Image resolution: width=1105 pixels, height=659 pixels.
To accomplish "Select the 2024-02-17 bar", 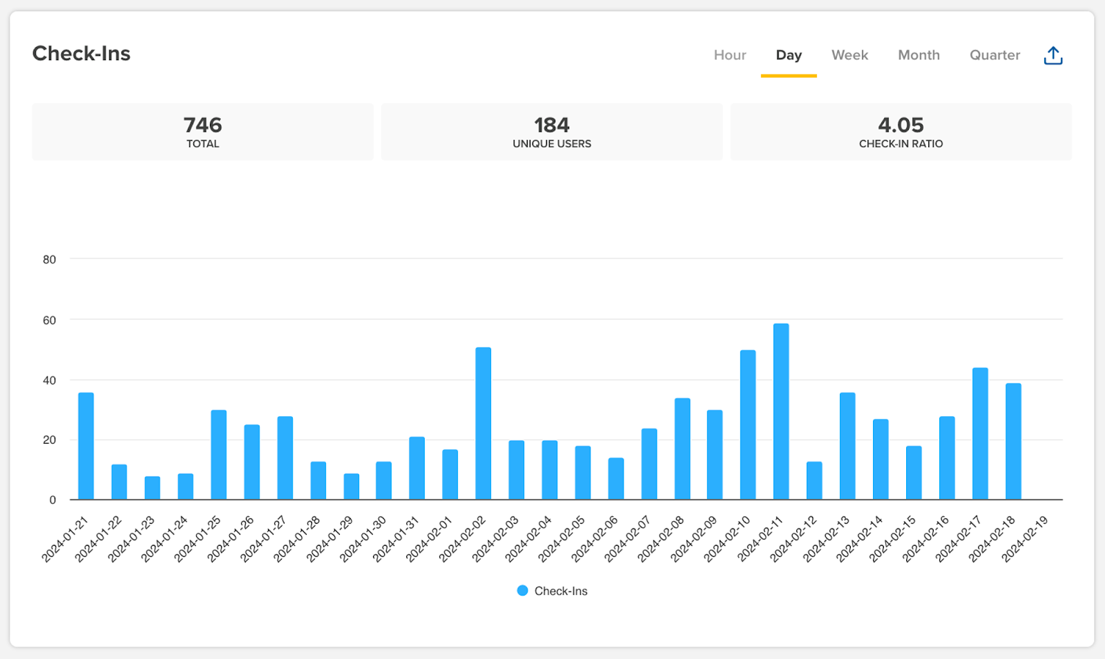I will [x=980, y=434].
